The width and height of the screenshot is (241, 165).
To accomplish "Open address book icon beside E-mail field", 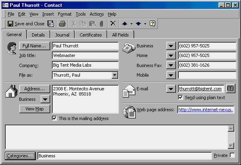I will click(231, 88).
